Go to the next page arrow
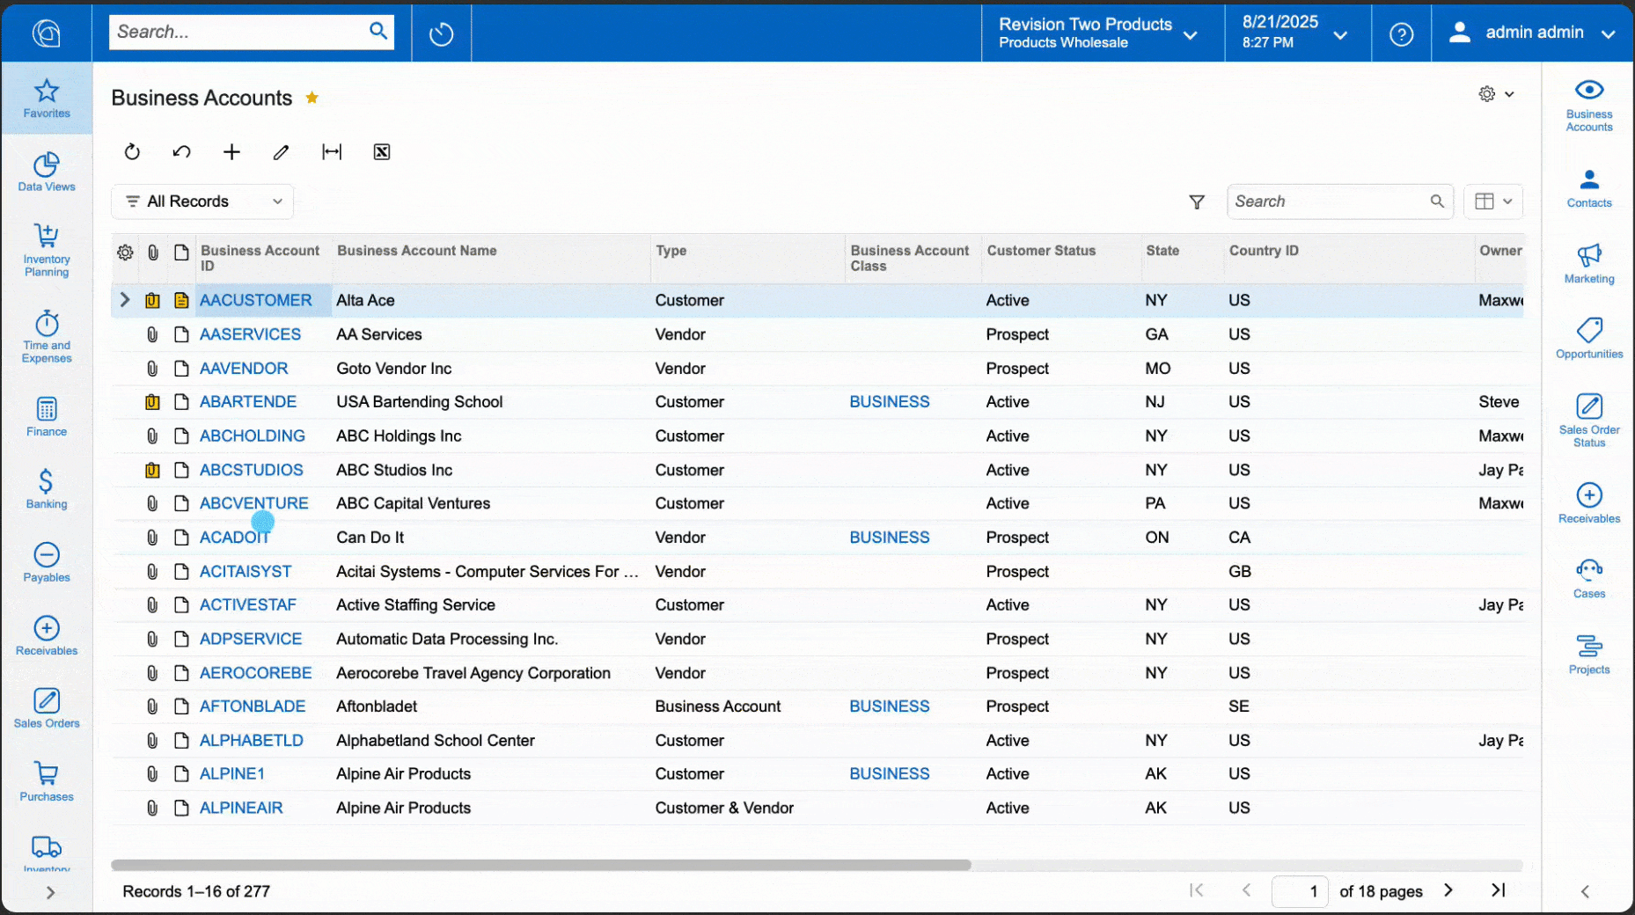 pyautogui.click(x=1448, y=890)
